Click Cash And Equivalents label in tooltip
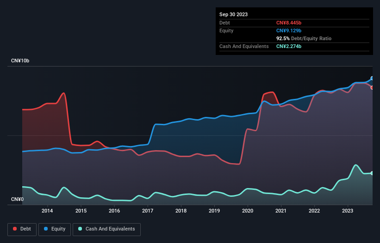The width and height of the screenshot is (380, 243). (244, 46)
